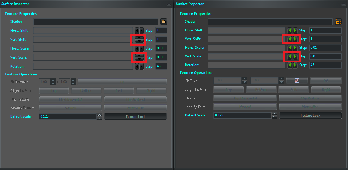
Task: Click the preserve aspect ratio icon button near Fit
Action: point(297,81)
